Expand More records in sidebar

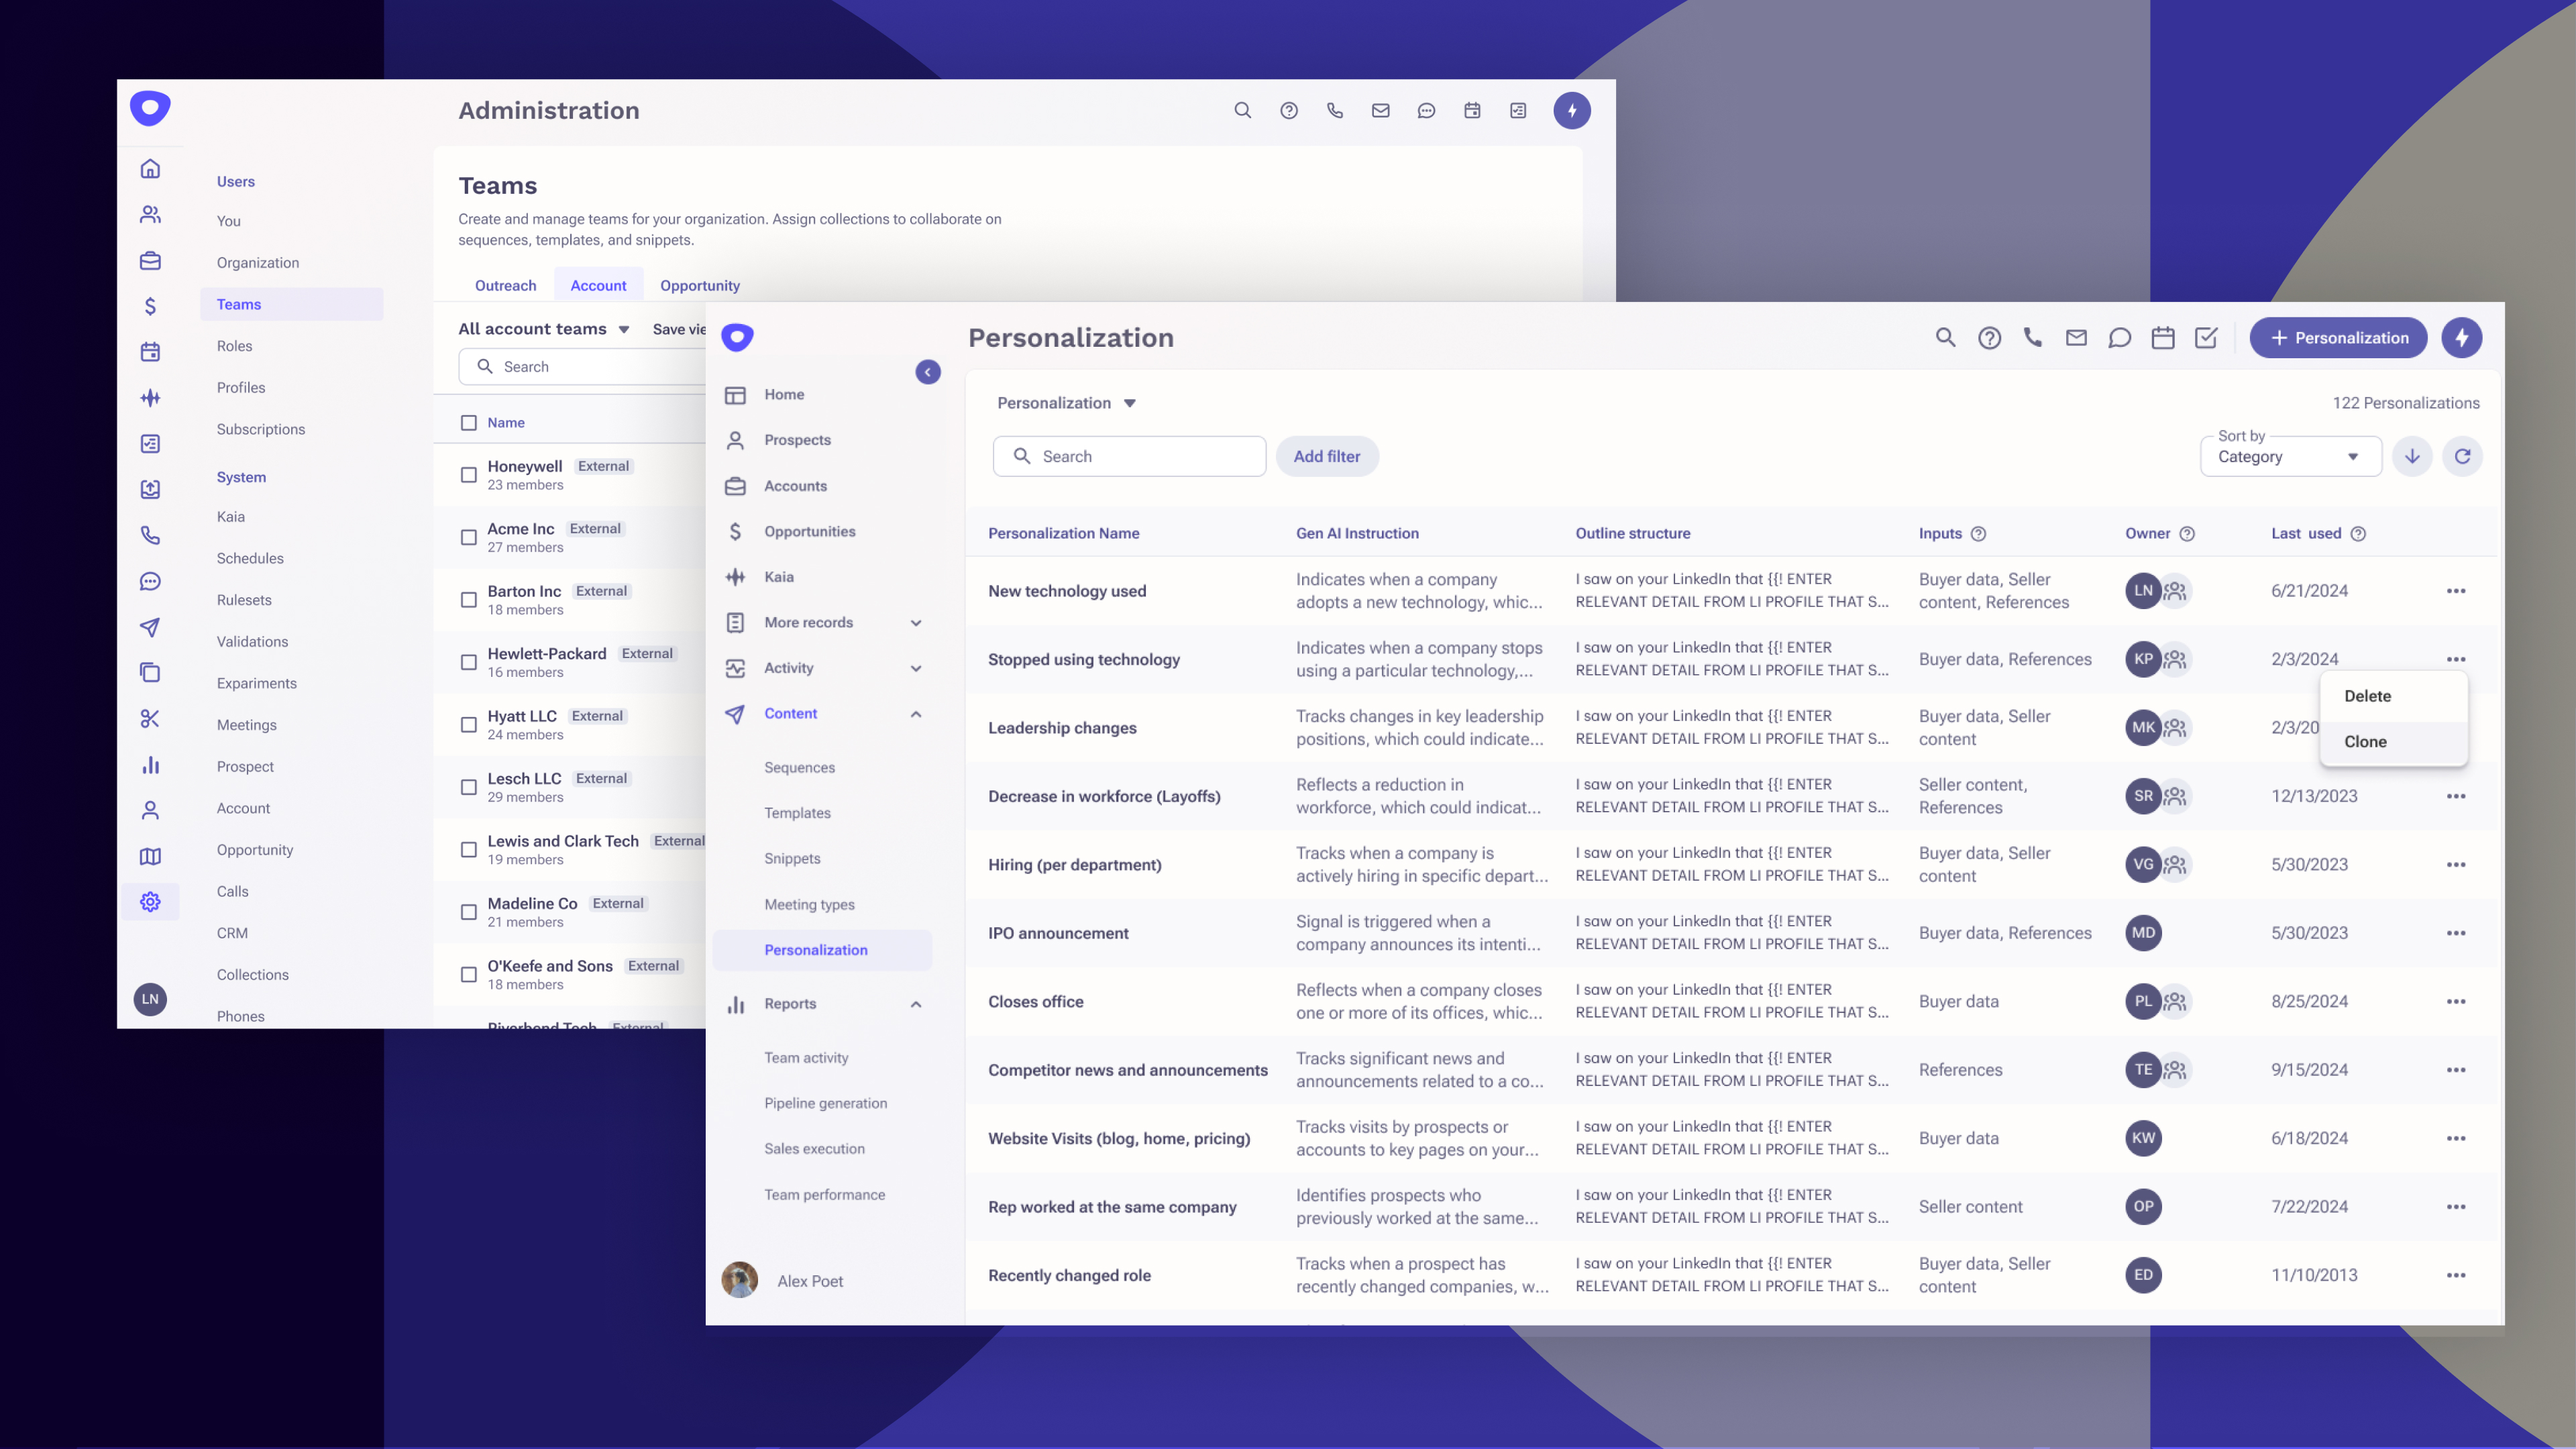click(x=916, y=623)
